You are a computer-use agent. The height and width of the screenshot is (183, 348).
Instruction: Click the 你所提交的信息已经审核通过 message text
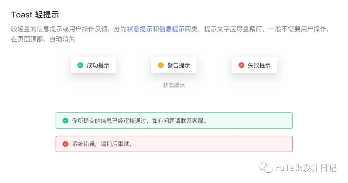[109, 121]
